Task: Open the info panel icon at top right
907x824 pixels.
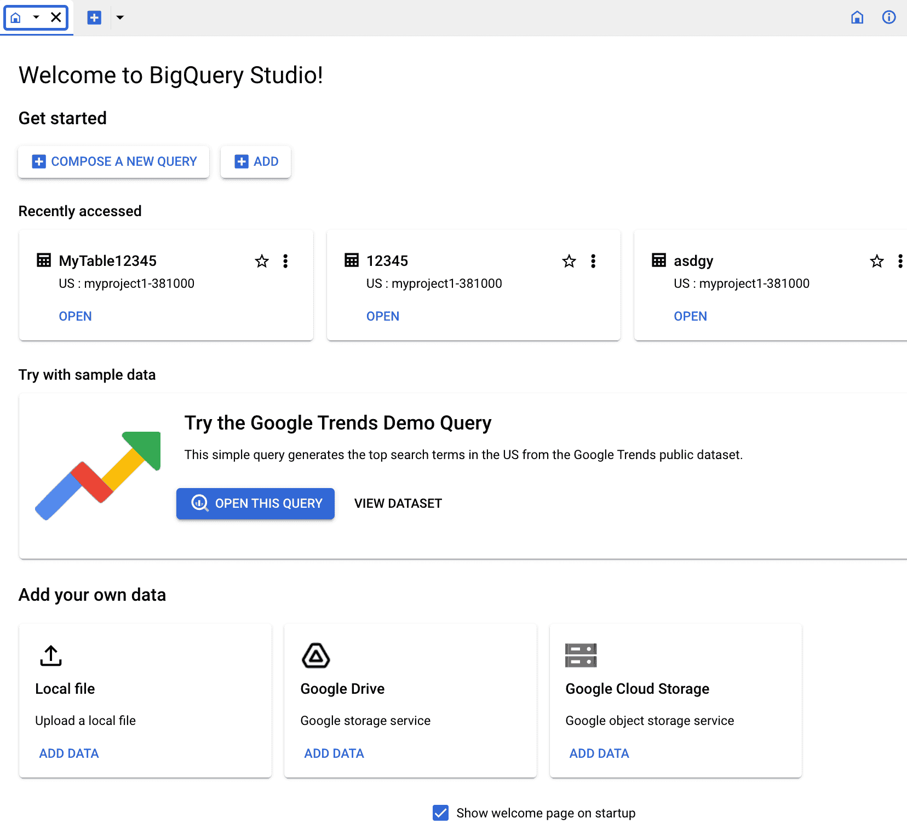Action: tap(889, 18)
